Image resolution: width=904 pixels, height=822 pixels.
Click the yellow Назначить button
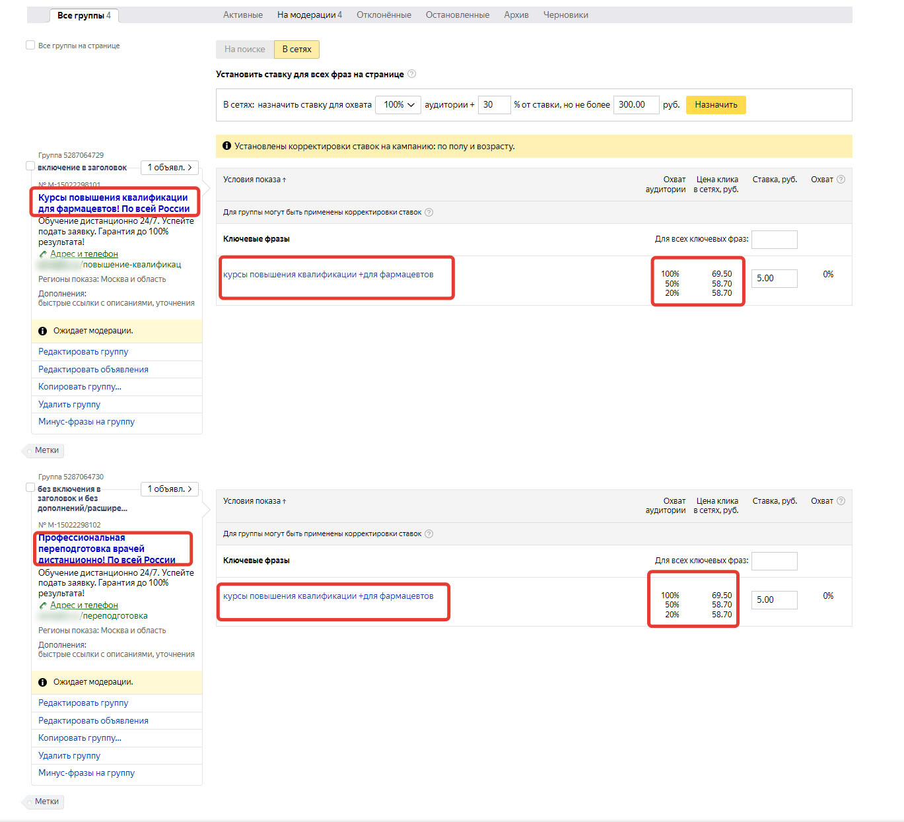click(x=716, y=105)
